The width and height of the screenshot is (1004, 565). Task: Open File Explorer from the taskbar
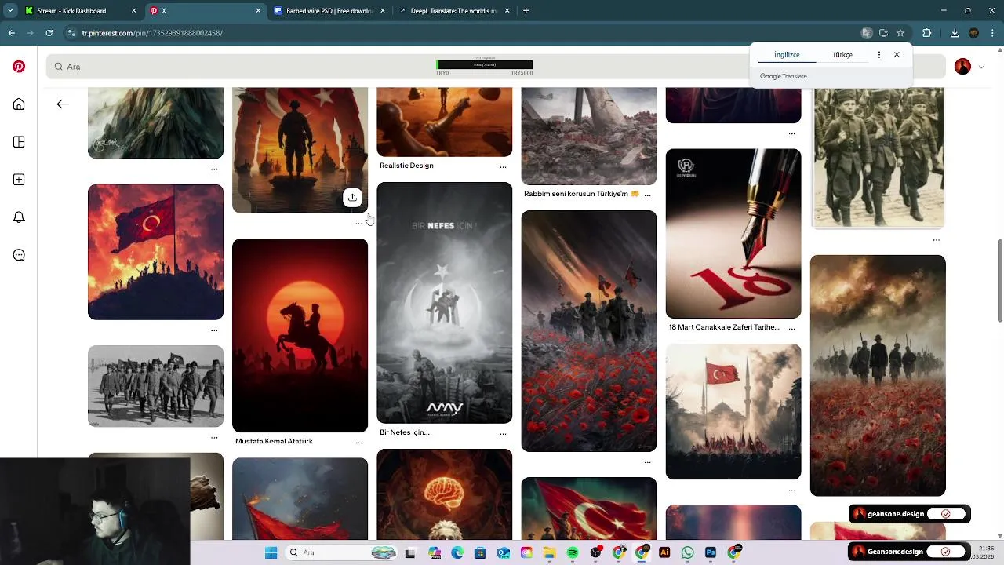coord(549,552)
